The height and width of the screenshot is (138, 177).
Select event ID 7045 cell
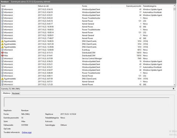click(139, 58)
